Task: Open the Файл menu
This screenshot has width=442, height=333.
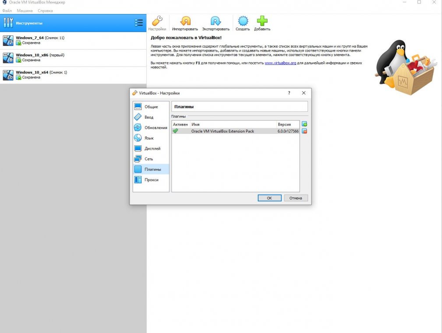Action: click(x=7, y=11)
